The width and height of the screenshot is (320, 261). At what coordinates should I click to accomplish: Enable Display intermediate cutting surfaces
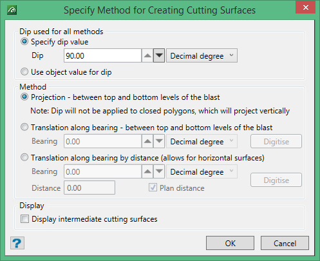(24, 219)
